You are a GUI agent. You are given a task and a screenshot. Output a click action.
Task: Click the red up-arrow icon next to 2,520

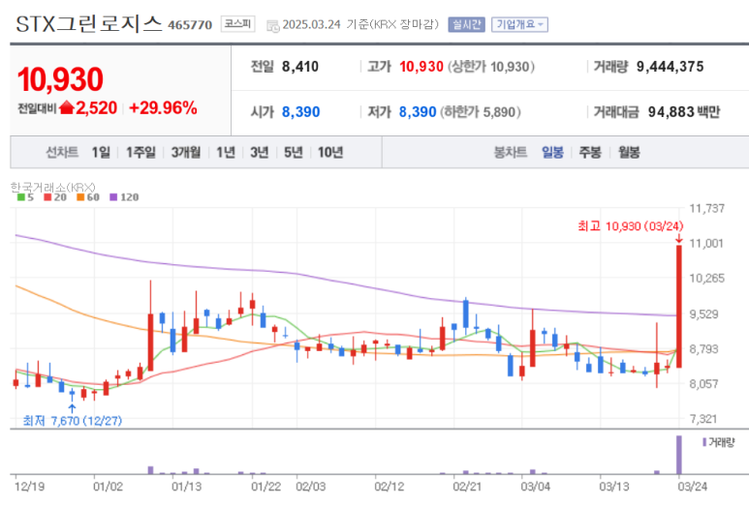(67, 107)
